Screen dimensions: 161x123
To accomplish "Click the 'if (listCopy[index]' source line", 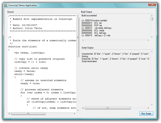I will (51, 102).
